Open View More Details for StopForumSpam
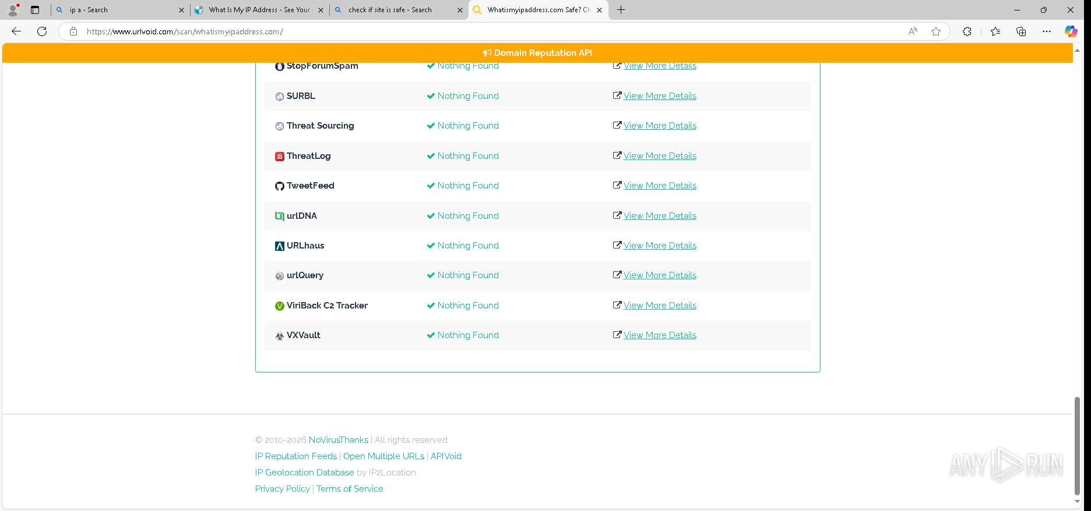This screenshot has height=511, width=1091. [660, 66]
